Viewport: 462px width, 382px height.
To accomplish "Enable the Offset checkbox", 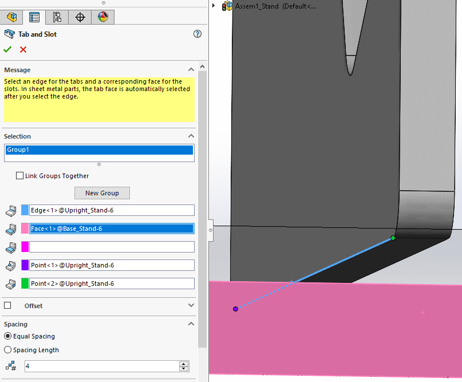I will [x=7, y=306].
